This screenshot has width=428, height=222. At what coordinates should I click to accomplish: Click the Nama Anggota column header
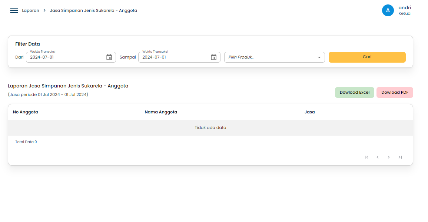pyautogui.click(x=161, y=112)
